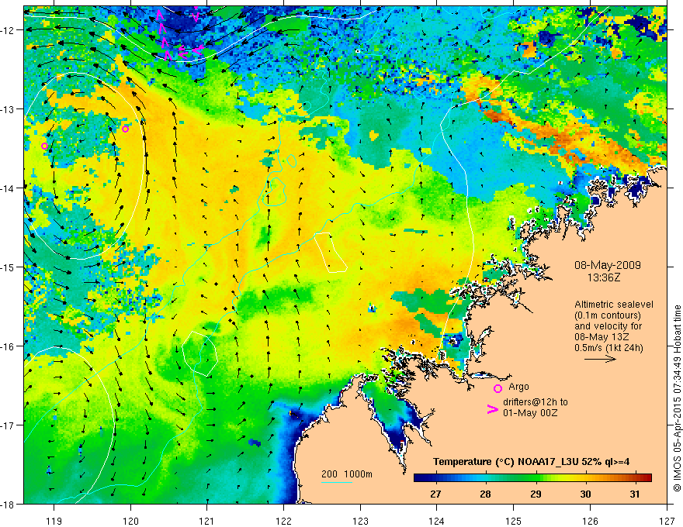Click longitude axis label 123
683x527 pixels.
coord(360,521)
